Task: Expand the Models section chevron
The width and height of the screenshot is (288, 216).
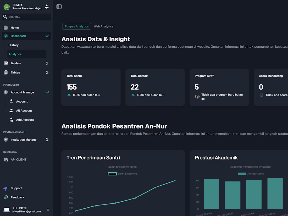Action: [47, 63]
